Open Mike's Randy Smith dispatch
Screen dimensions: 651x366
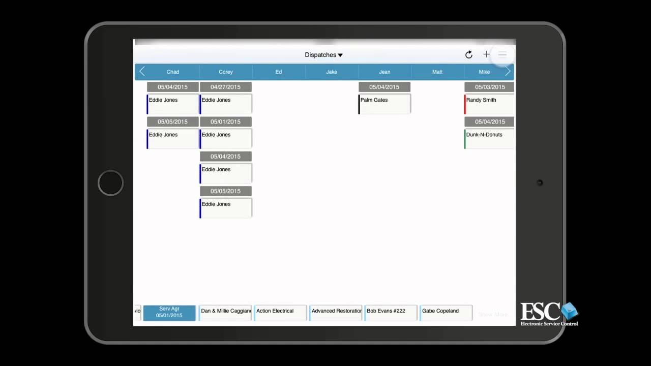[489, 104]
